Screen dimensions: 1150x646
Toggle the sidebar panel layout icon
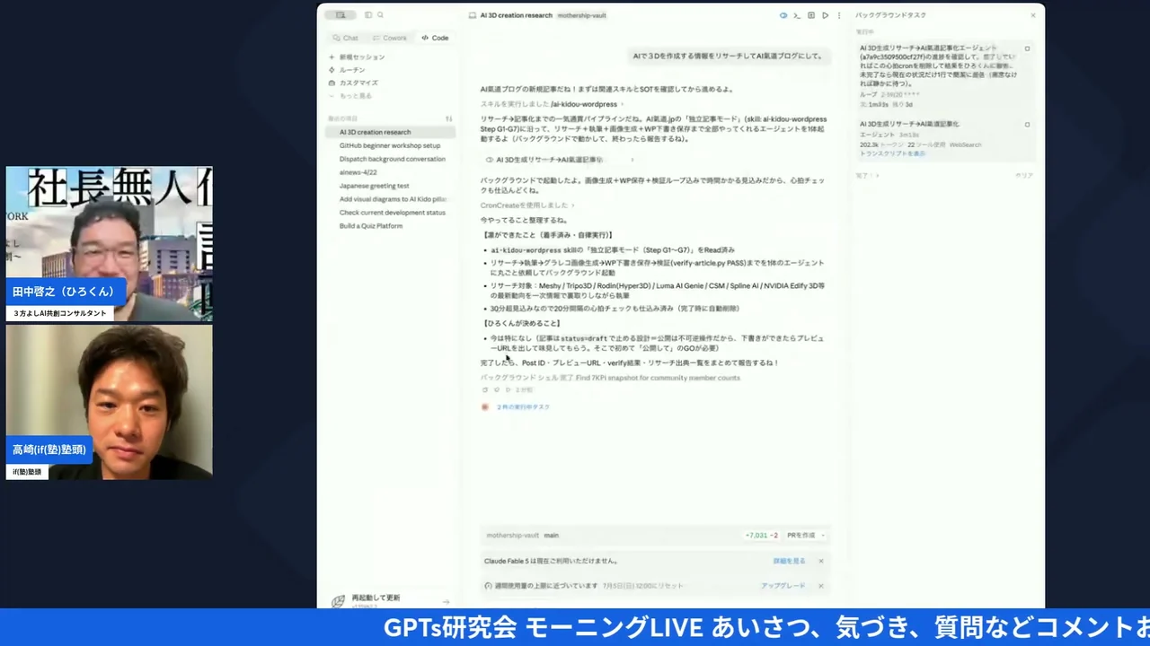(368, 15)
